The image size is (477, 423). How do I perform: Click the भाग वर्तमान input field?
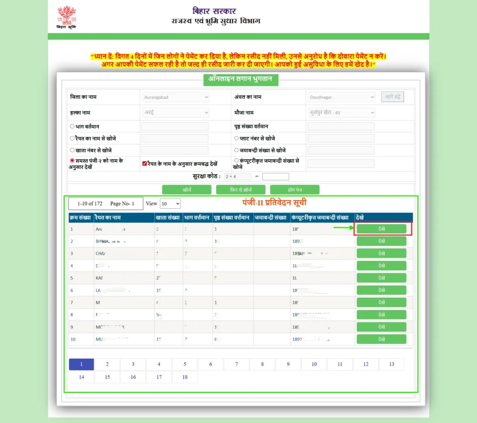(x=175, y=126)
